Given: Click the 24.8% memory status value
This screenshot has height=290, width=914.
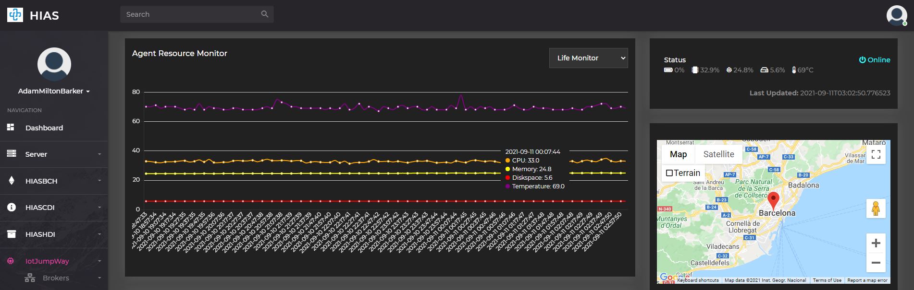Looking at the screenshot, I should (x=743, y=70).
